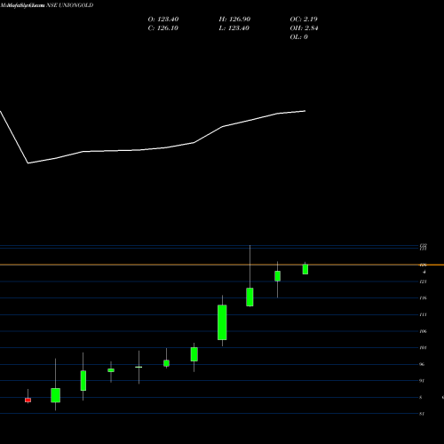
Task: Click the '101' price axis label
Action: [423, 348]
